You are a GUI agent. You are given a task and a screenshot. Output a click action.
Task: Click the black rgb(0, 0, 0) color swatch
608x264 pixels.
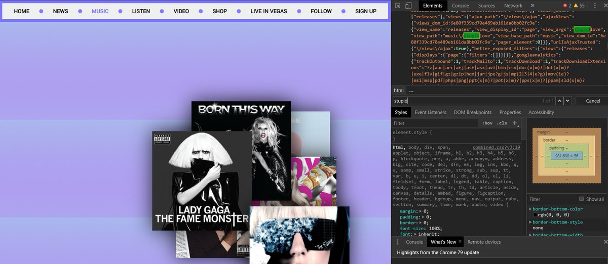click(x=535, y=215)
